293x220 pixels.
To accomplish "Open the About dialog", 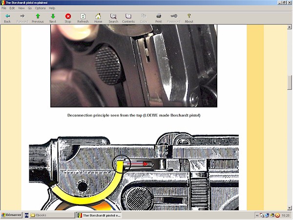I will point(189,19).
